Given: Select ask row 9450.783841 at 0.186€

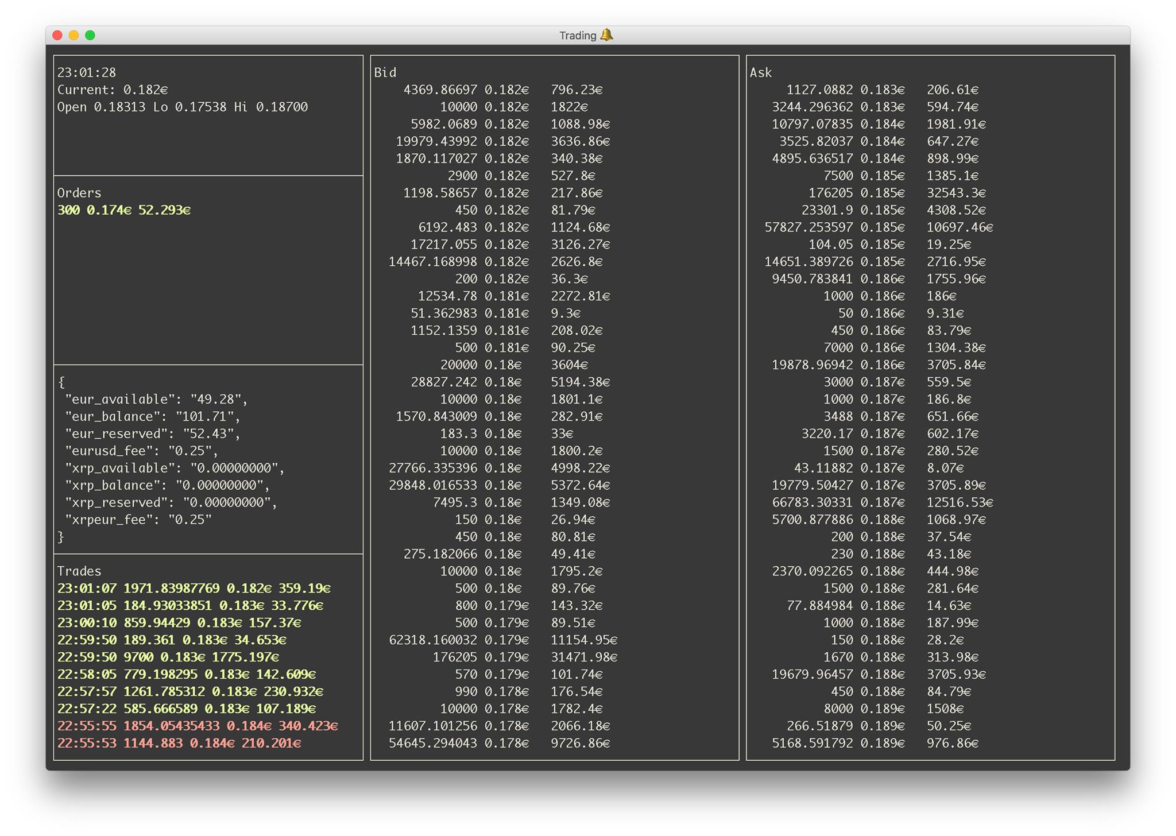Looking at the screenshot, I should click(x=879, y=279).
